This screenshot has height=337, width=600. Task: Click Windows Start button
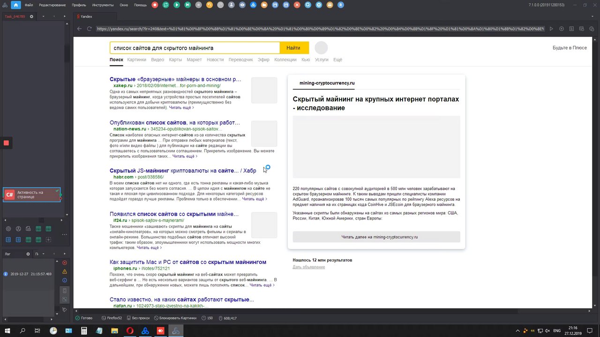coord(7,330)
